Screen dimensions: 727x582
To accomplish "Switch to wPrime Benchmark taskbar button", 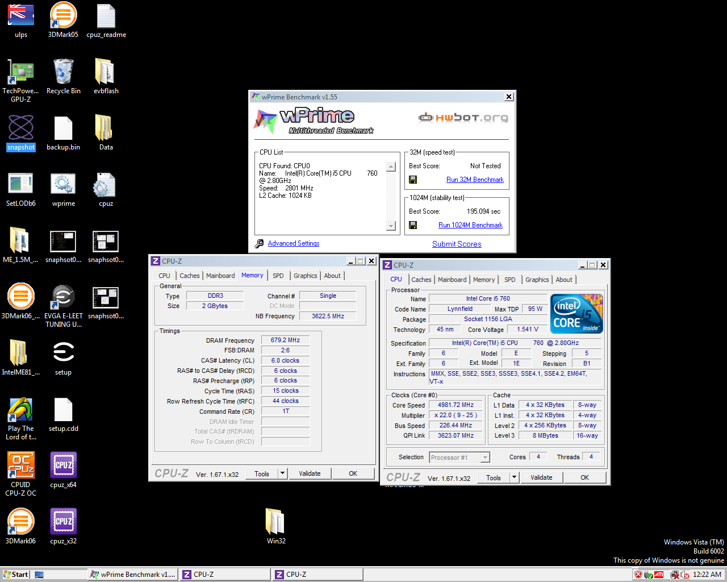I will click(133, 575).
